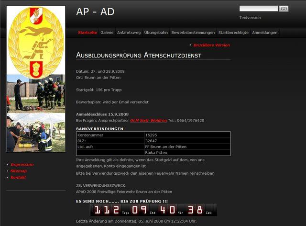View the Startberechtigte page

coord(233,33)
